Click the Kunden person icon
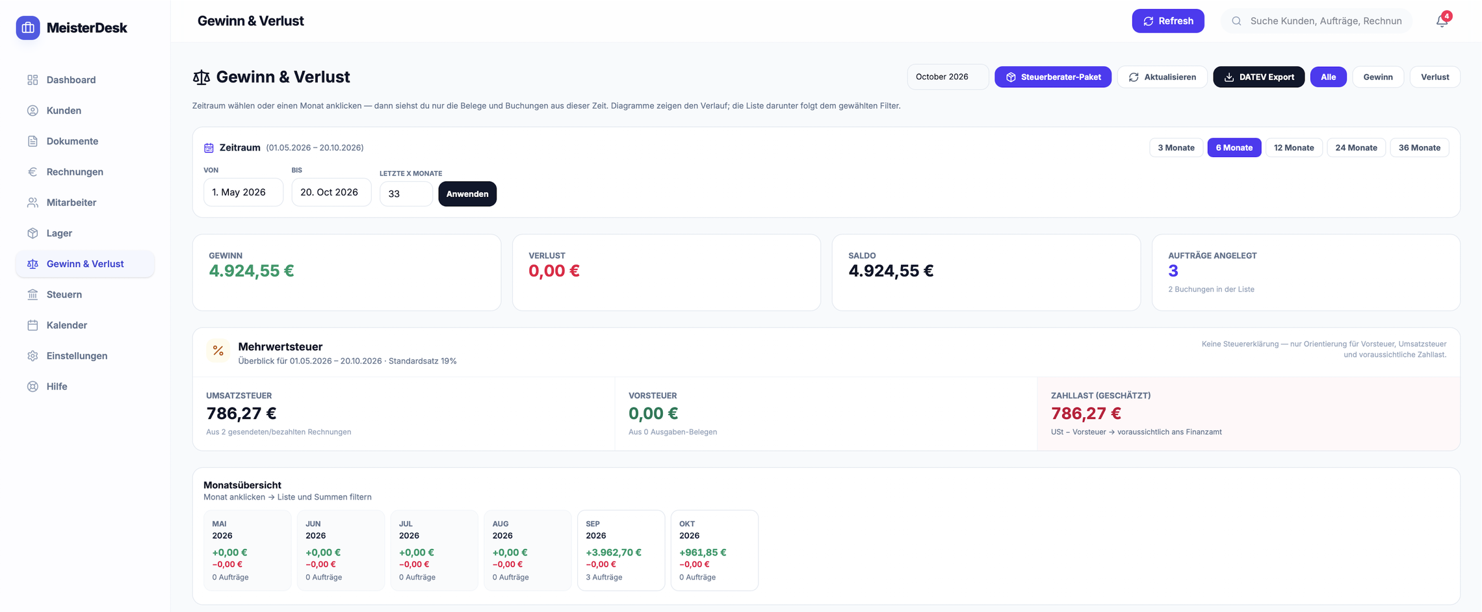1482x612 pixels. pyautogui.click(x=32, y=110)
